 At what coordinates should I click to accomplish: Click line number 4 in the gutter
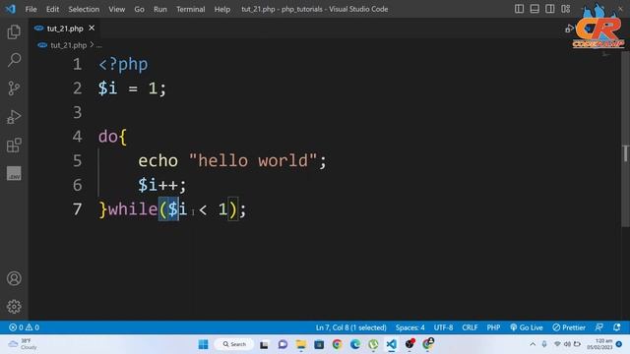[77, 137]
